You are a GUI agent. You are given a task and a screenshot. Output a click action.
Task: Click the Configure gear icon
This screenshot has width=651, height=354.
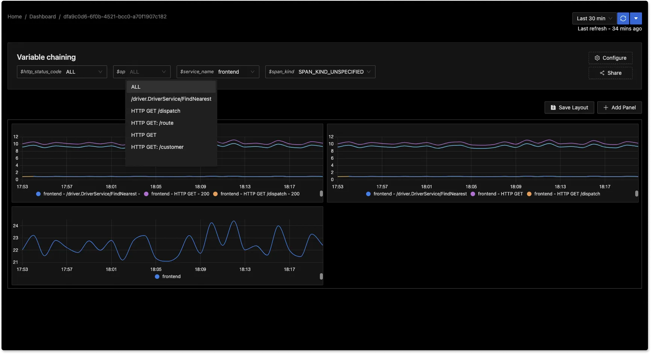597,58
